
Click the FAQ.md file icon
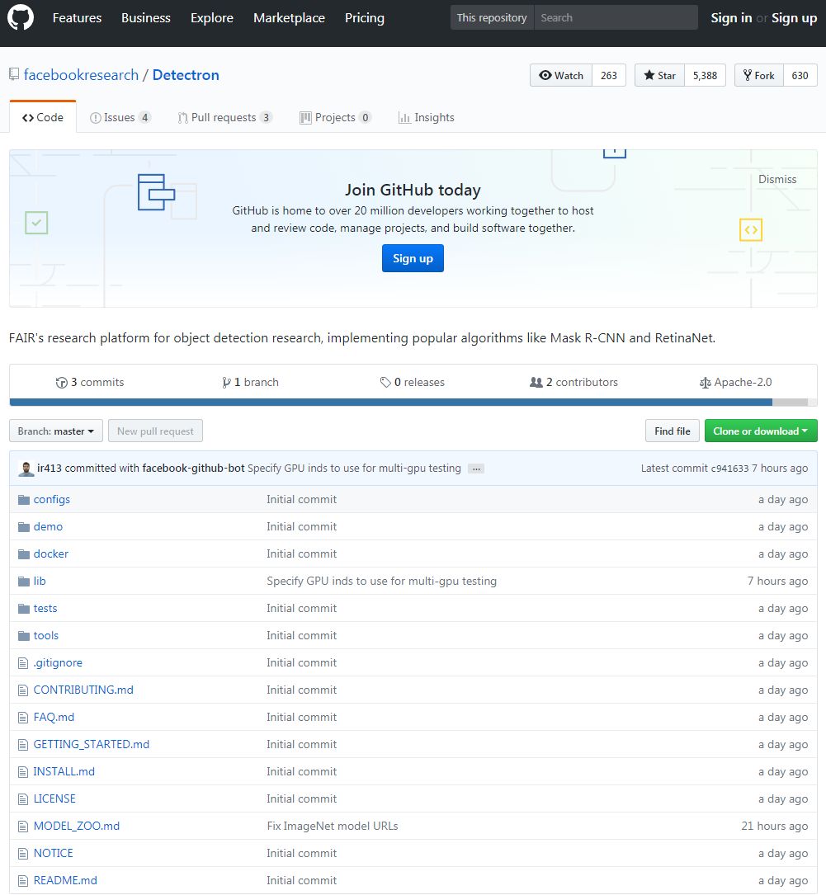pos(23,718)
